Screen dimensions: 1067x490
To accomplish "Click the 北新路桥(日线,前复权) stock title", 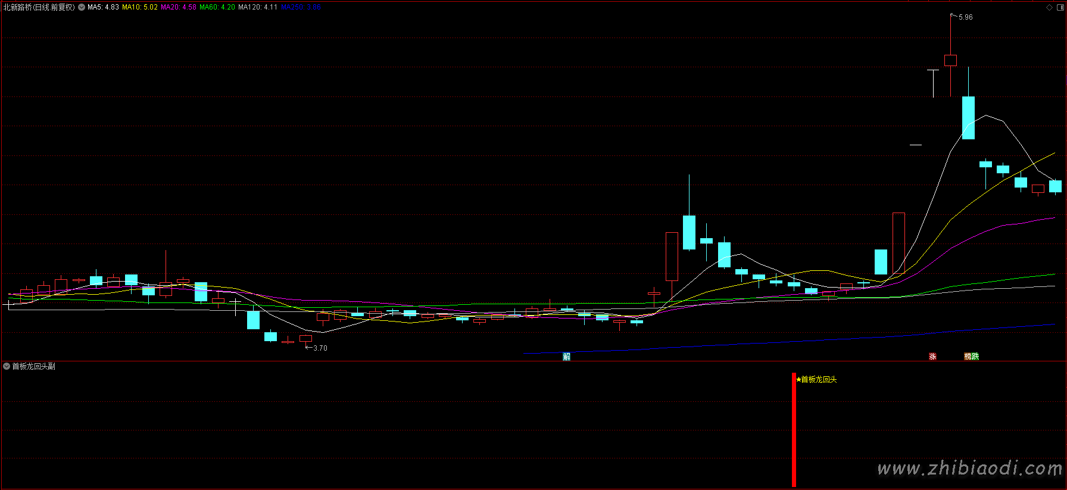I will pyautogui.click(x=39, y=8).
